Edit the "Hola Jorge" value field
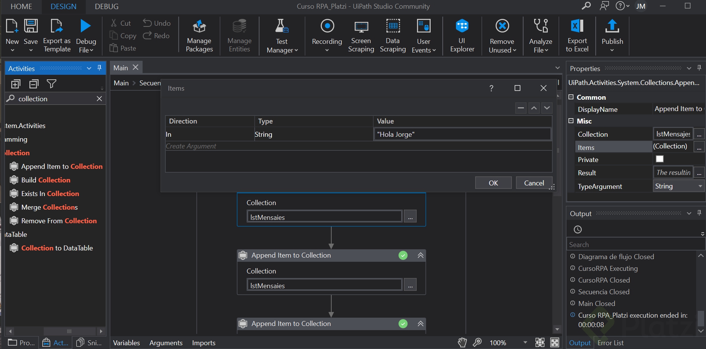 click(462, 134)
